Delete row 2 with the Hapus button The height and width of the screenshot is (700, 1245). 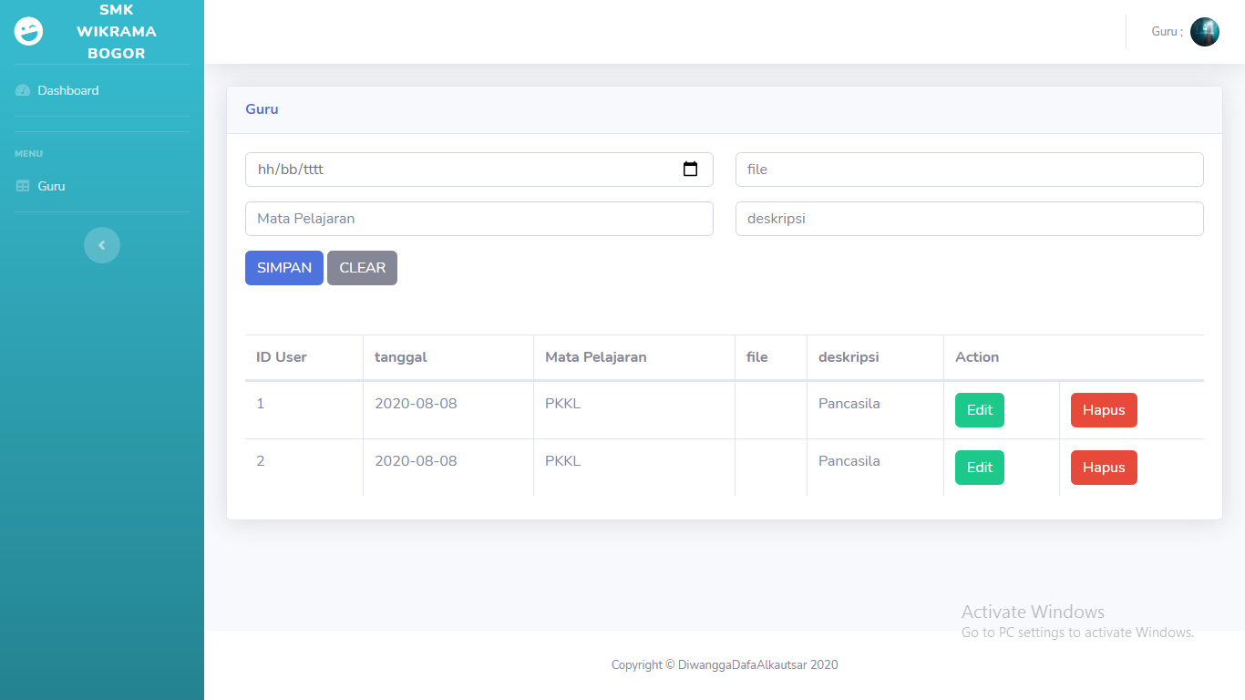(1104, 468)
